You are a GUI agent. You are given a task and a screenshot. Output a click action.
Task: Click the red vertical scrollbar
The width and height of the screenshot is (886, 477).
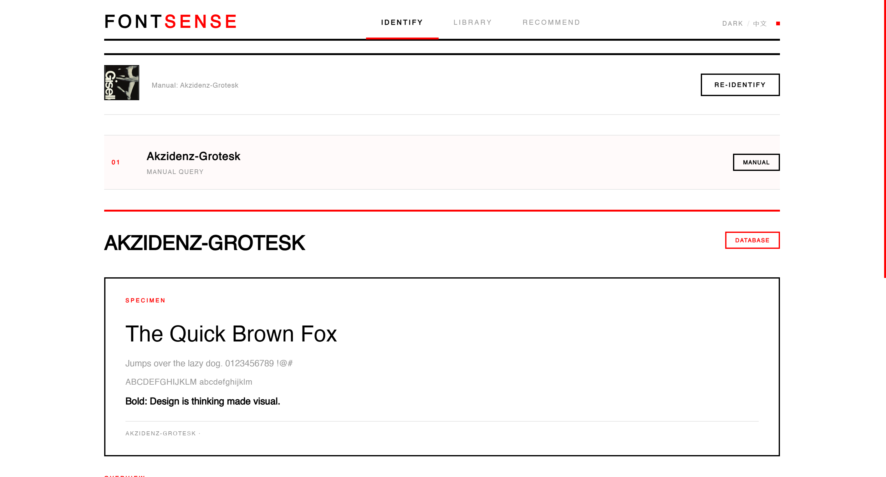pos(885,138)
